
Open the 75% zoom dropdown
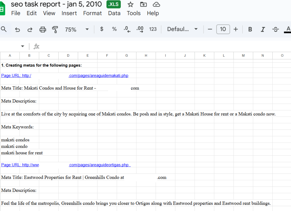coord(77,29)
